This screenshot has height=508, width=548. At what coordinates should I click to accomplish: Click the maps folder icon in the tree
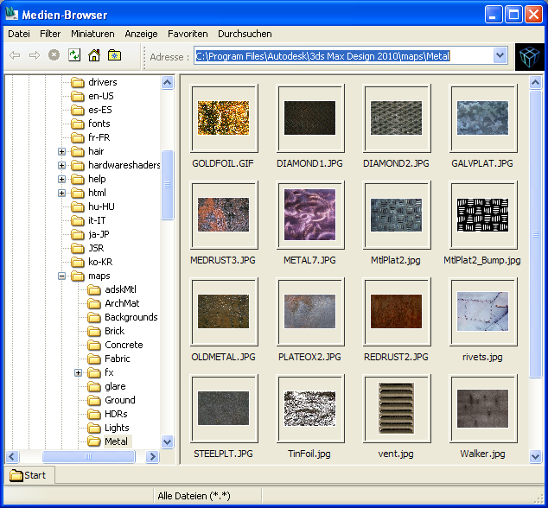pyautogui.click(x=78, y=276)
